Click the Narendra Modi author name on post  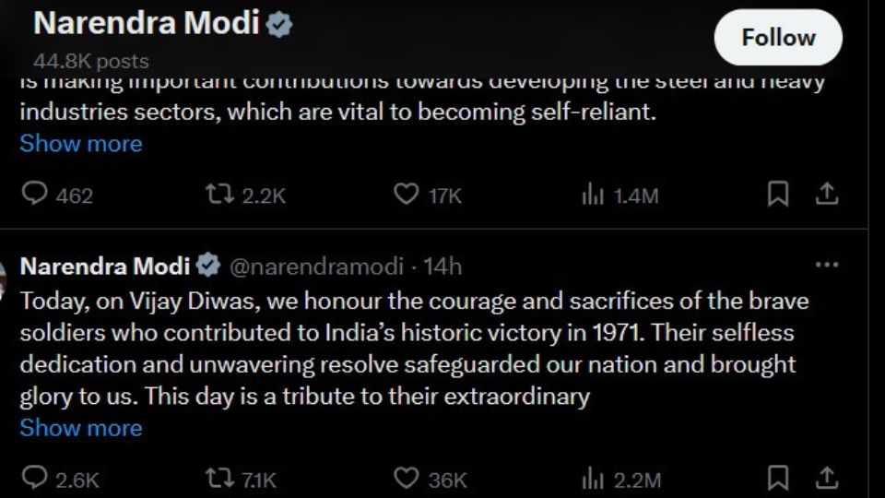tap(104, 267)
